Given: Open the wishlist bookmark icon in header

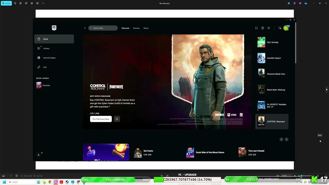Looking at the screenshot, I should click(256, 28).
